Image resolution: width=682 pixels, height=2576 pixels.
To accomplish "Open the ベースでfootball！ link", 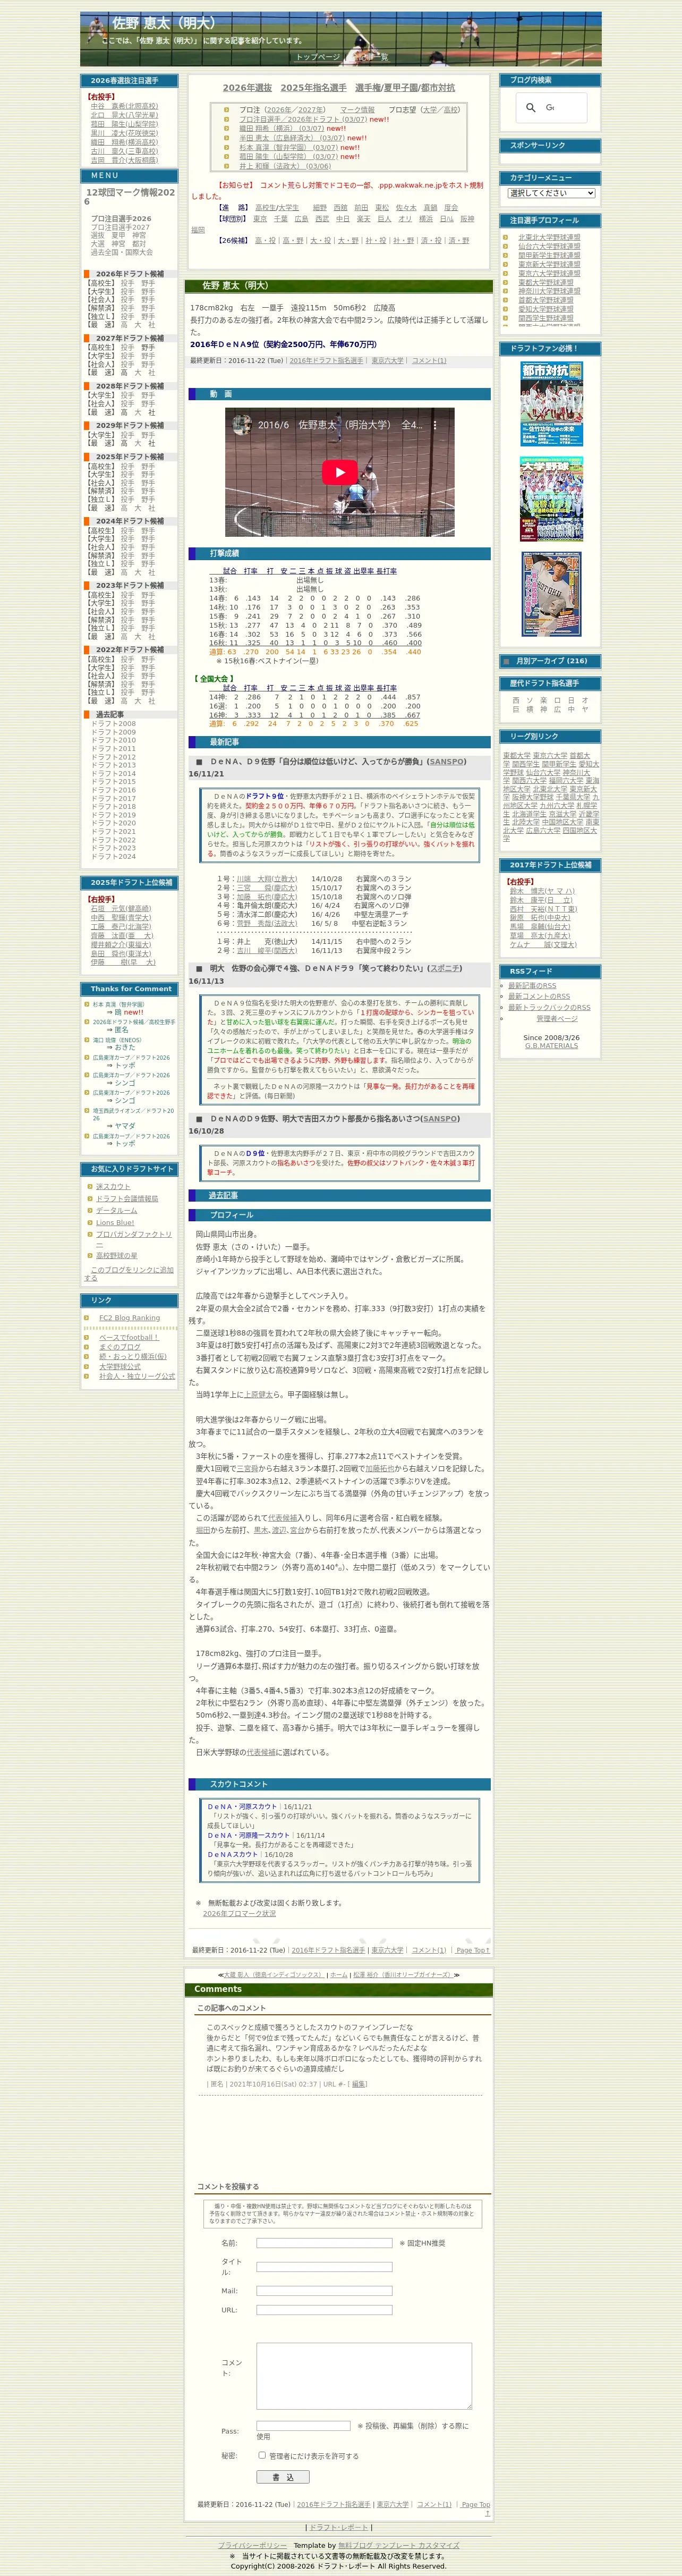I will [128, 1337].
